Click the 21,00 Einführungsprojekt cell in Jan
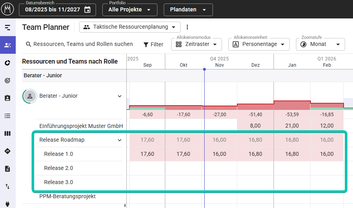The height and width of the screenshot is (208, 353). pos(292,126)
